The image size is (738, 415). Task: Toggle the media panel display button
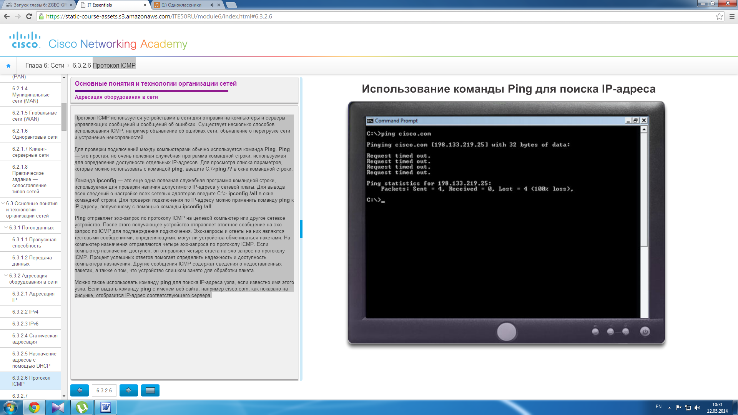tap(150, 390)
